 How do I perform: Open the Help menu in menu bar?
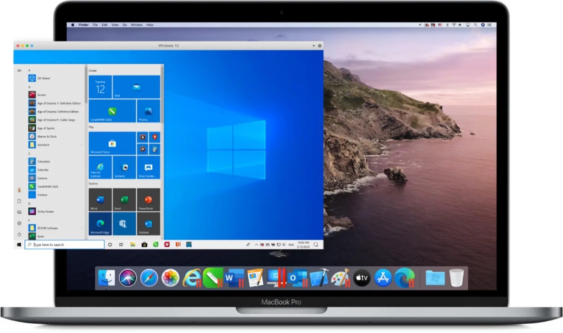[150, 25]
